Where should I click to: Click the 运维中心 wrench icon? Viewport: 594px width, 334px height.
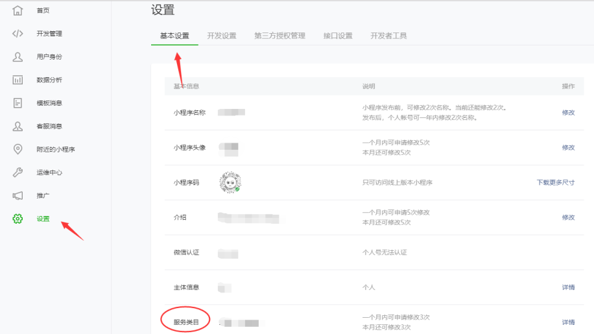point(18,173)
